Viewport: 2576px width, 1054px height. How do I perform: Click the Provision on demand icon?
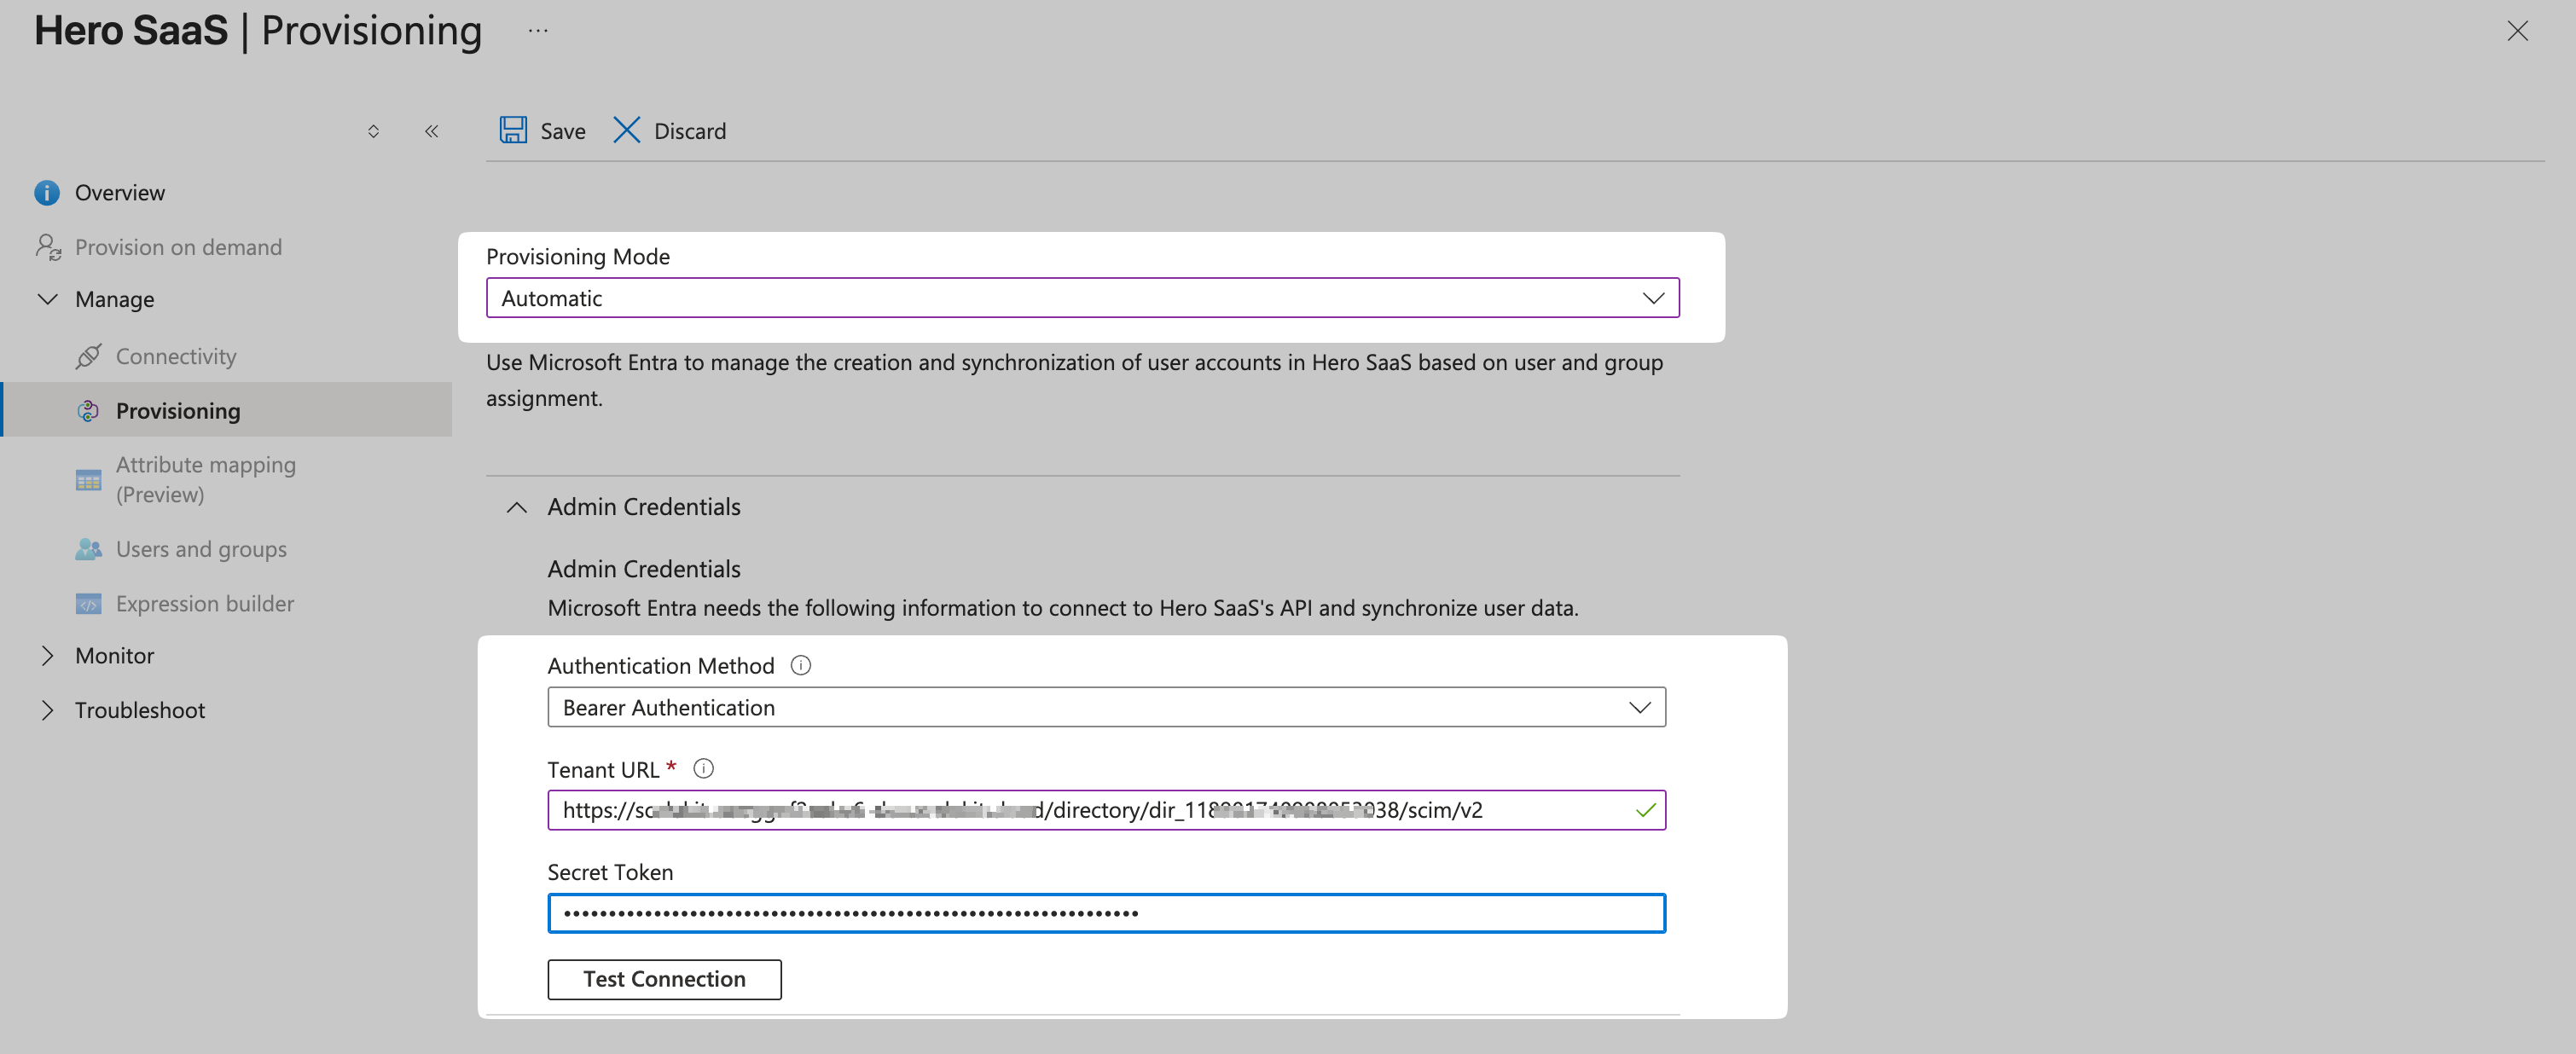coord(49,246)
